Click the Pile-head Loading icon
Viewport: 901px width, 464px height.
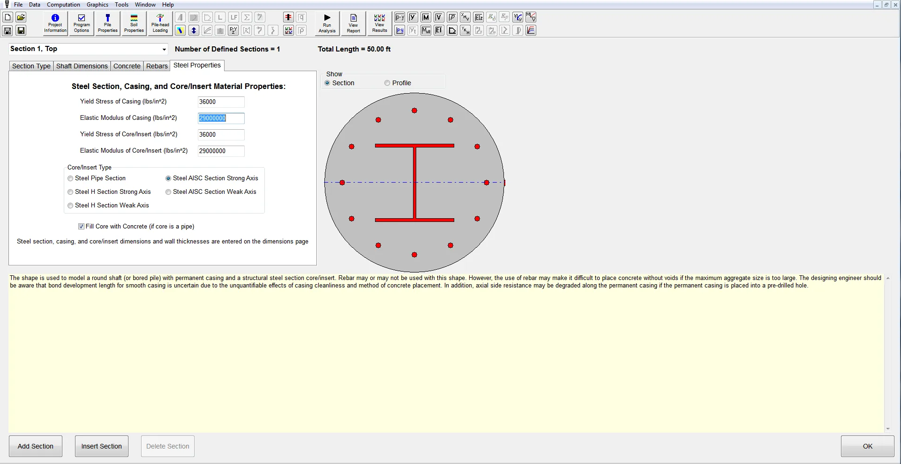(160, 23)
